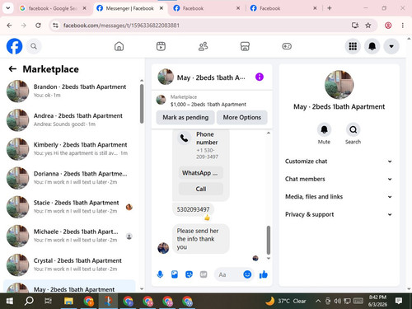Click the WhatsApp button
Viewport: 412px width, 309px height.
(x=201, y=173)
